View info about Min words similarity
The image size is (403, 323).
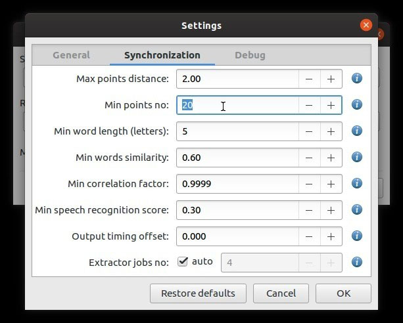357,157
